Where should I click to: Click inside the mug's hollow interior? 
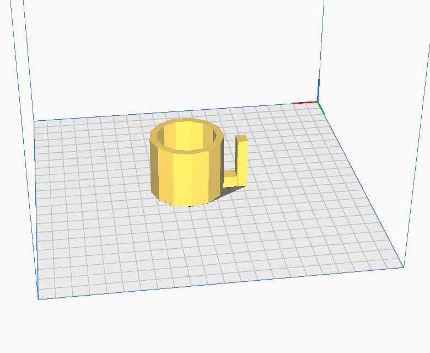[x=186, y=136]
